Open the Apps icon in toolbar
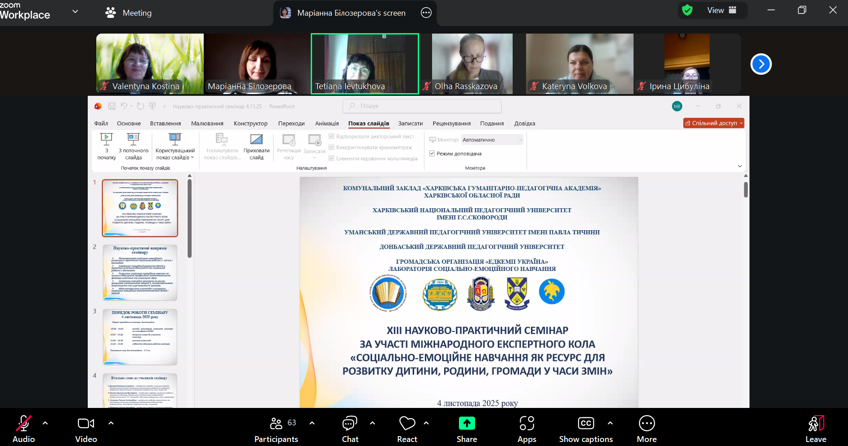 pos(527,424)
